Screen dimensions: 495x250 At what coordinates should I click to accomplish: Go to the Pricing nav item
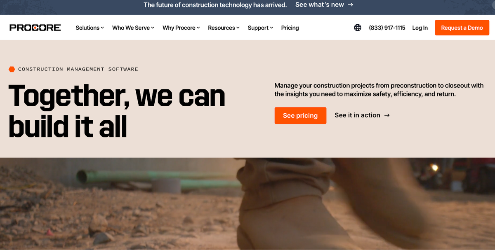pos(290,28)
